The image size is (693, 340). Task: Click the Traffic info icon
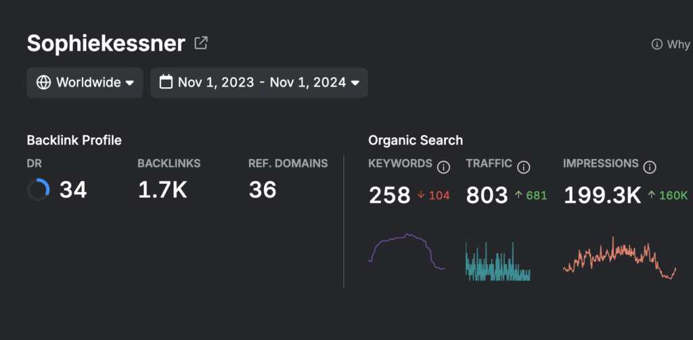524,168
